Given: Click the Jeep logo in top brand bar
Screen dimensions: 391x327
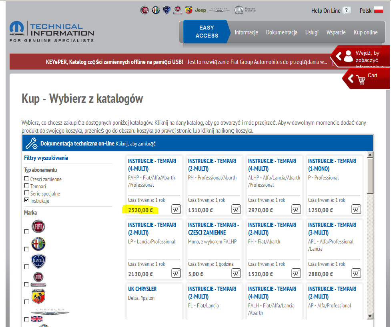Looking at the screenshot, I should coord(200,10).
